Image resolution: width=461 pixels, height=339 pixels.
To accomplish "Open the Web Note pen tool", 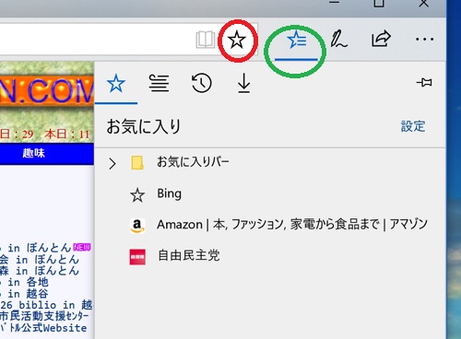I will [x=338, y=39].
